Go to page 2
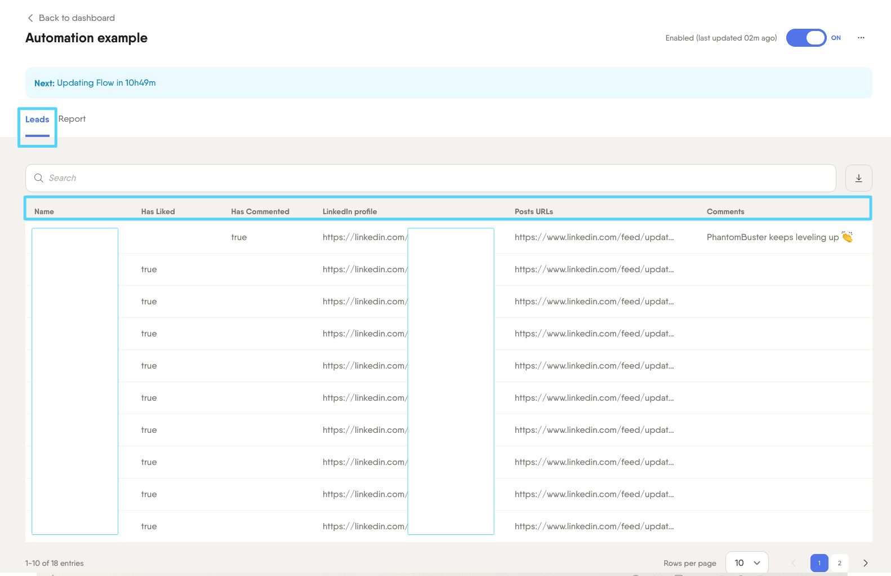Screen dimensions: 891x576 point(839,563)
